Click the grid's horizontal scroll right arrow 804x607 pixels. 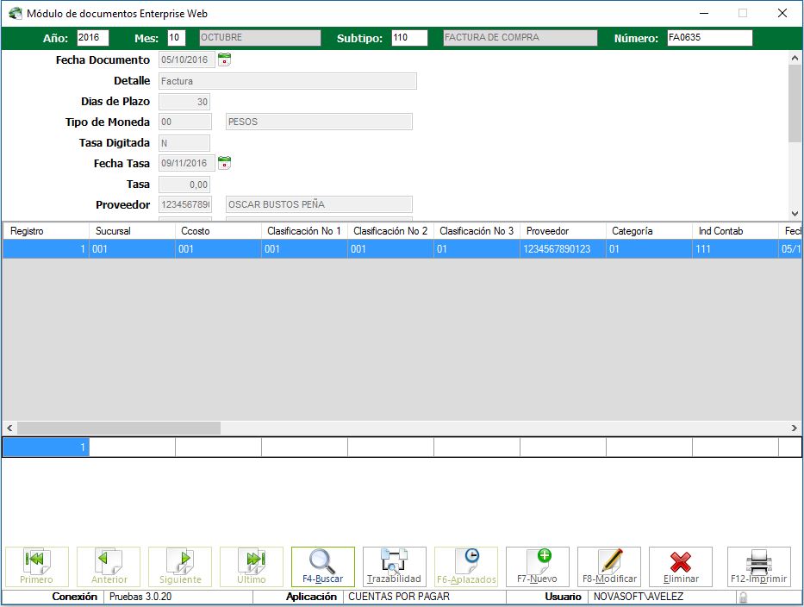(x=795, y=428)
